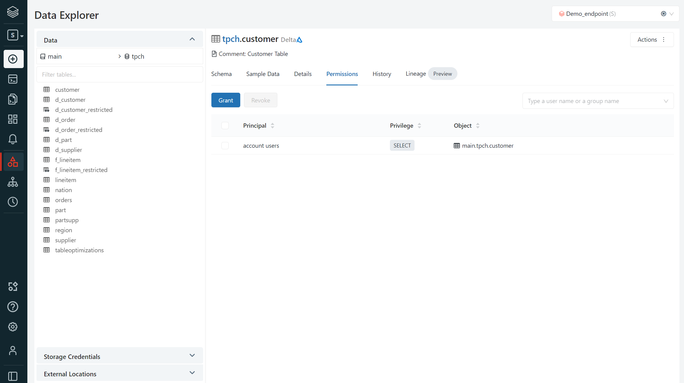Switch to the Sample Data tab
684x383 pixels.
point(262,74)
